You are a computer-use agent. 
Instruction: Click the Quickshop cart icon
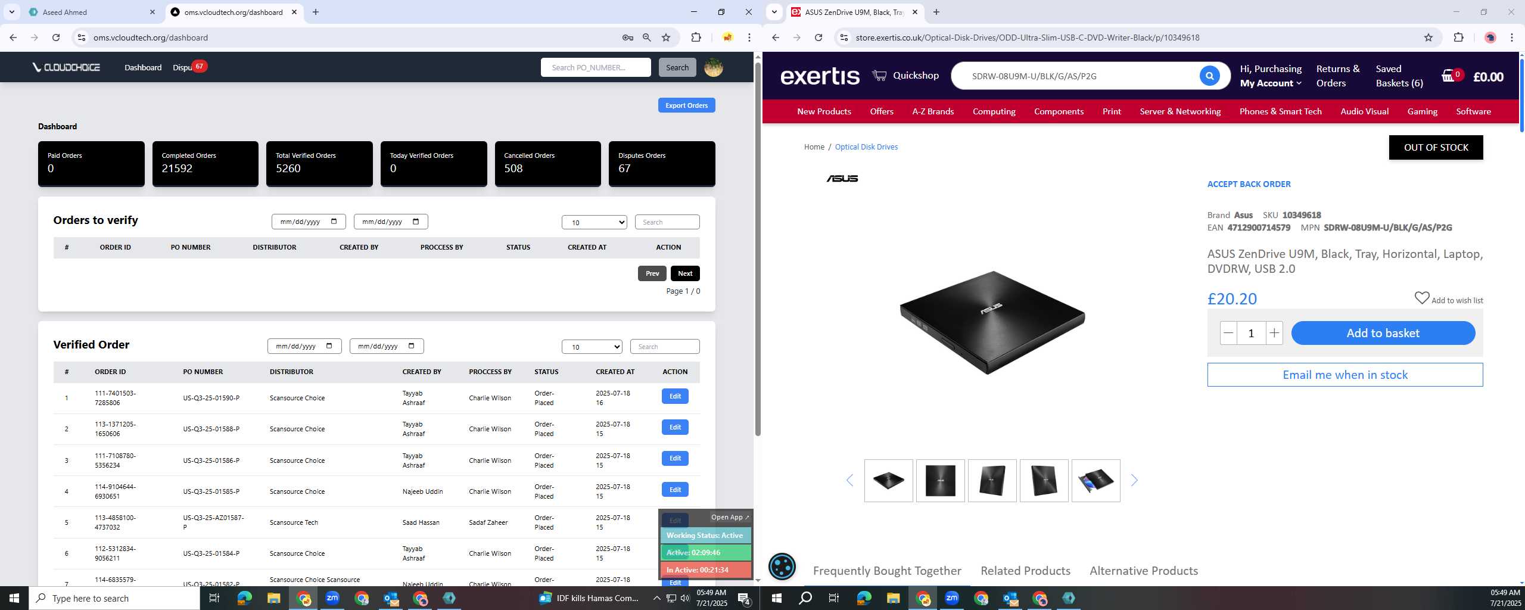pos(879,75)
